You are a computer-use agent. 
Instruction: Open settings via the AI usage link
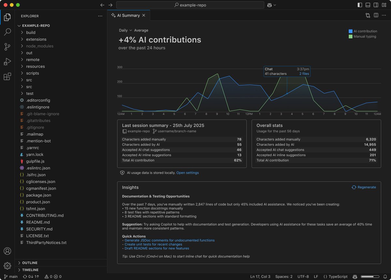click(x=188, y=173)
